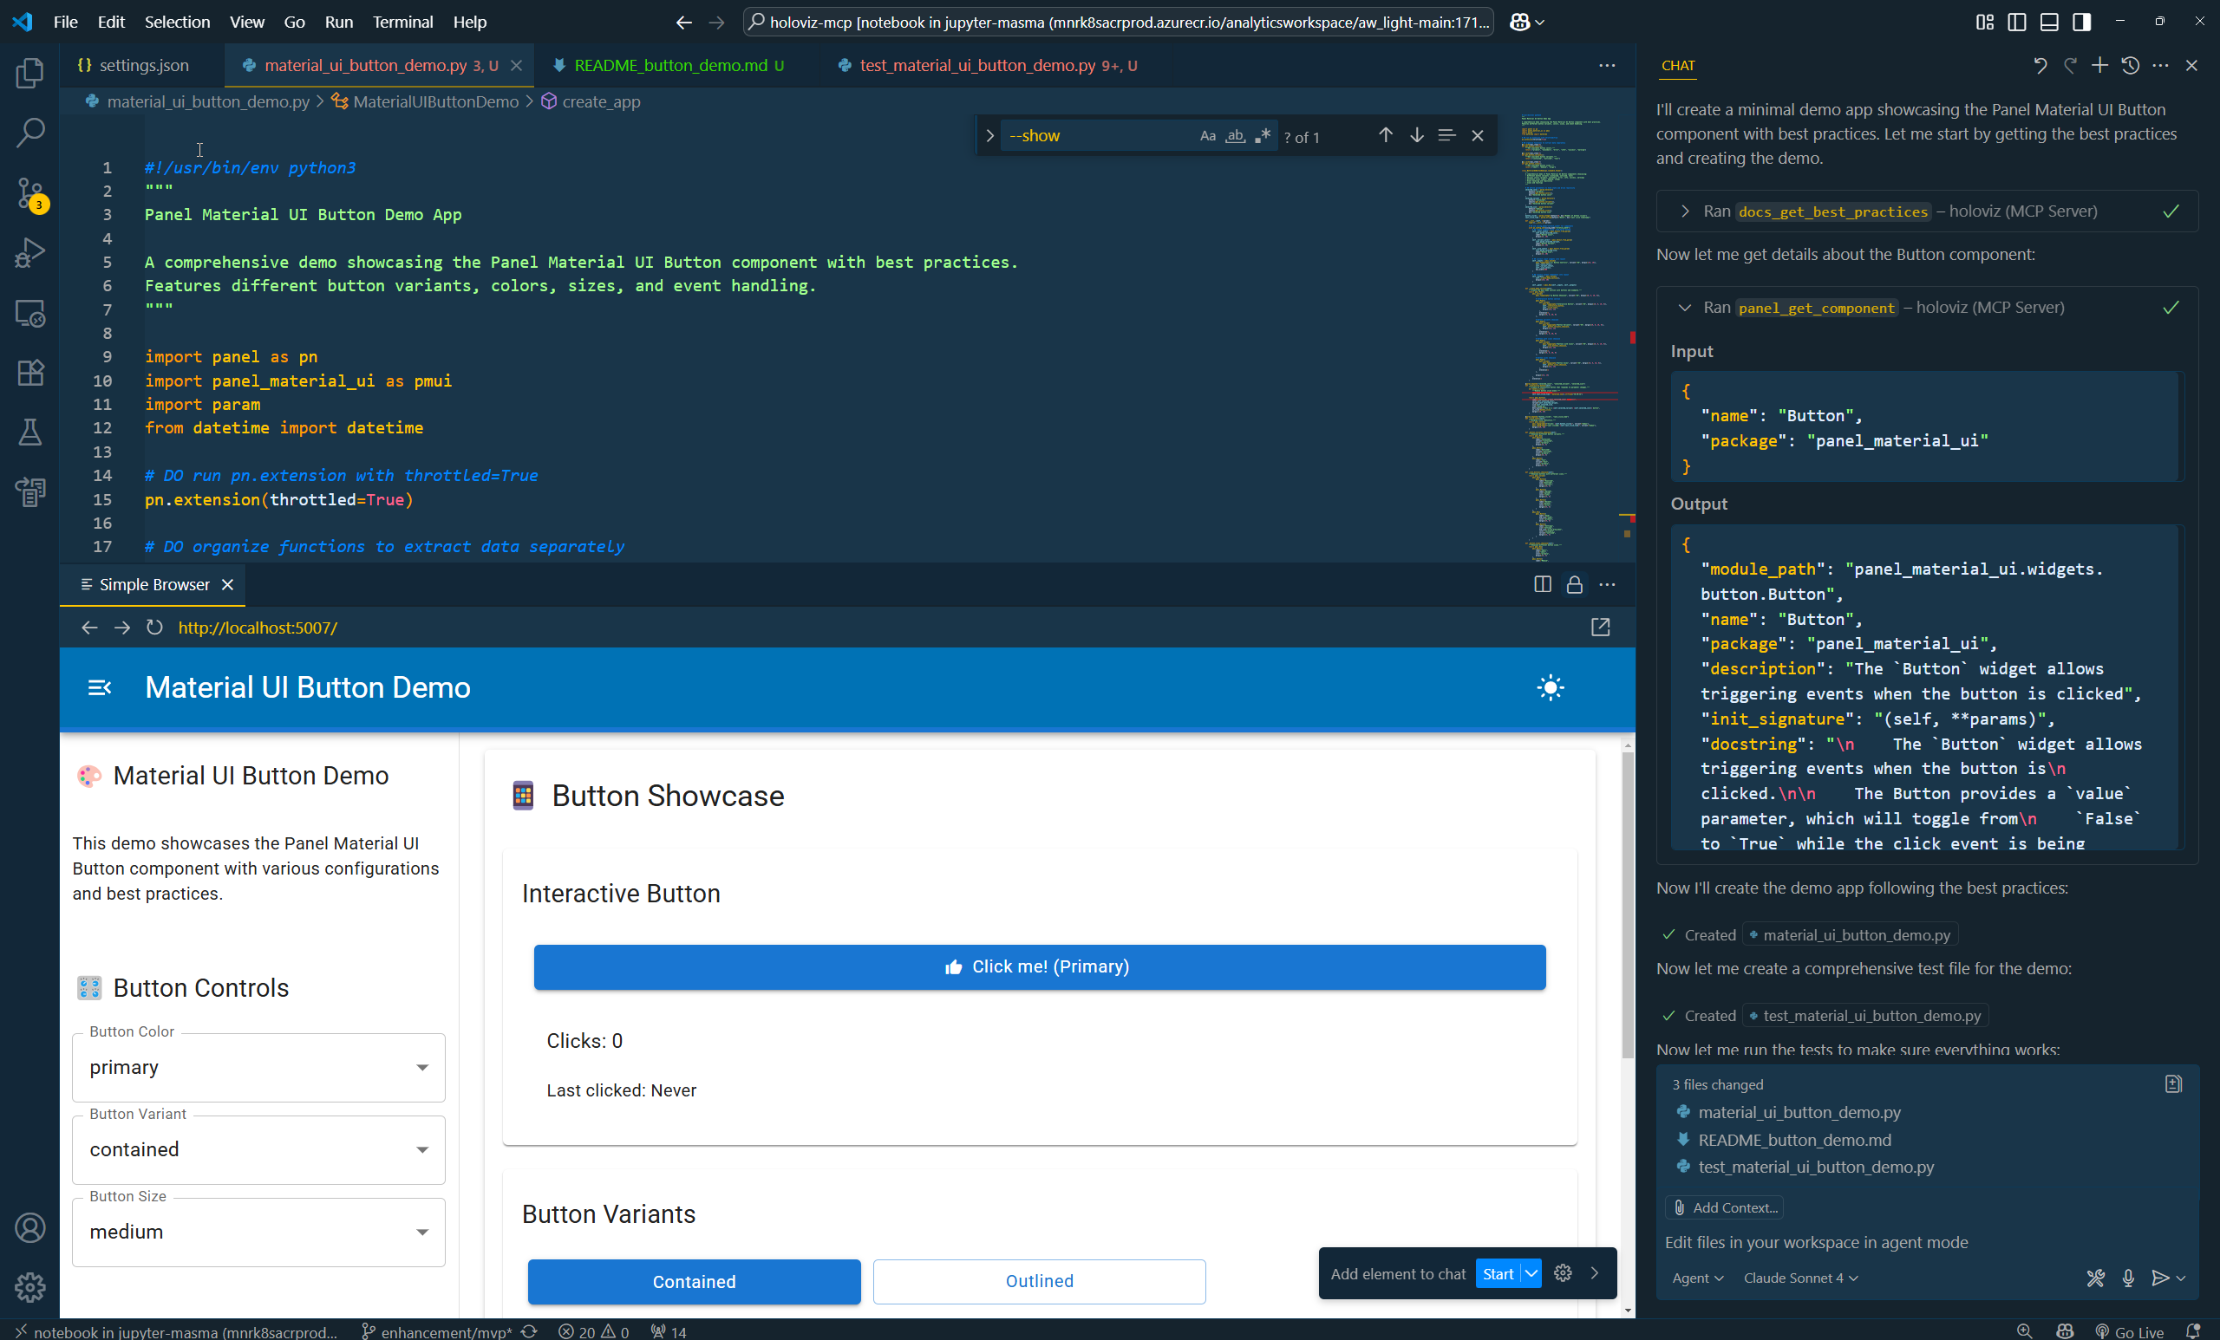Screen dimensions: 2220x1340
Task: Expand the docs_get_best_practices tool call
Action: point(1685,211)
